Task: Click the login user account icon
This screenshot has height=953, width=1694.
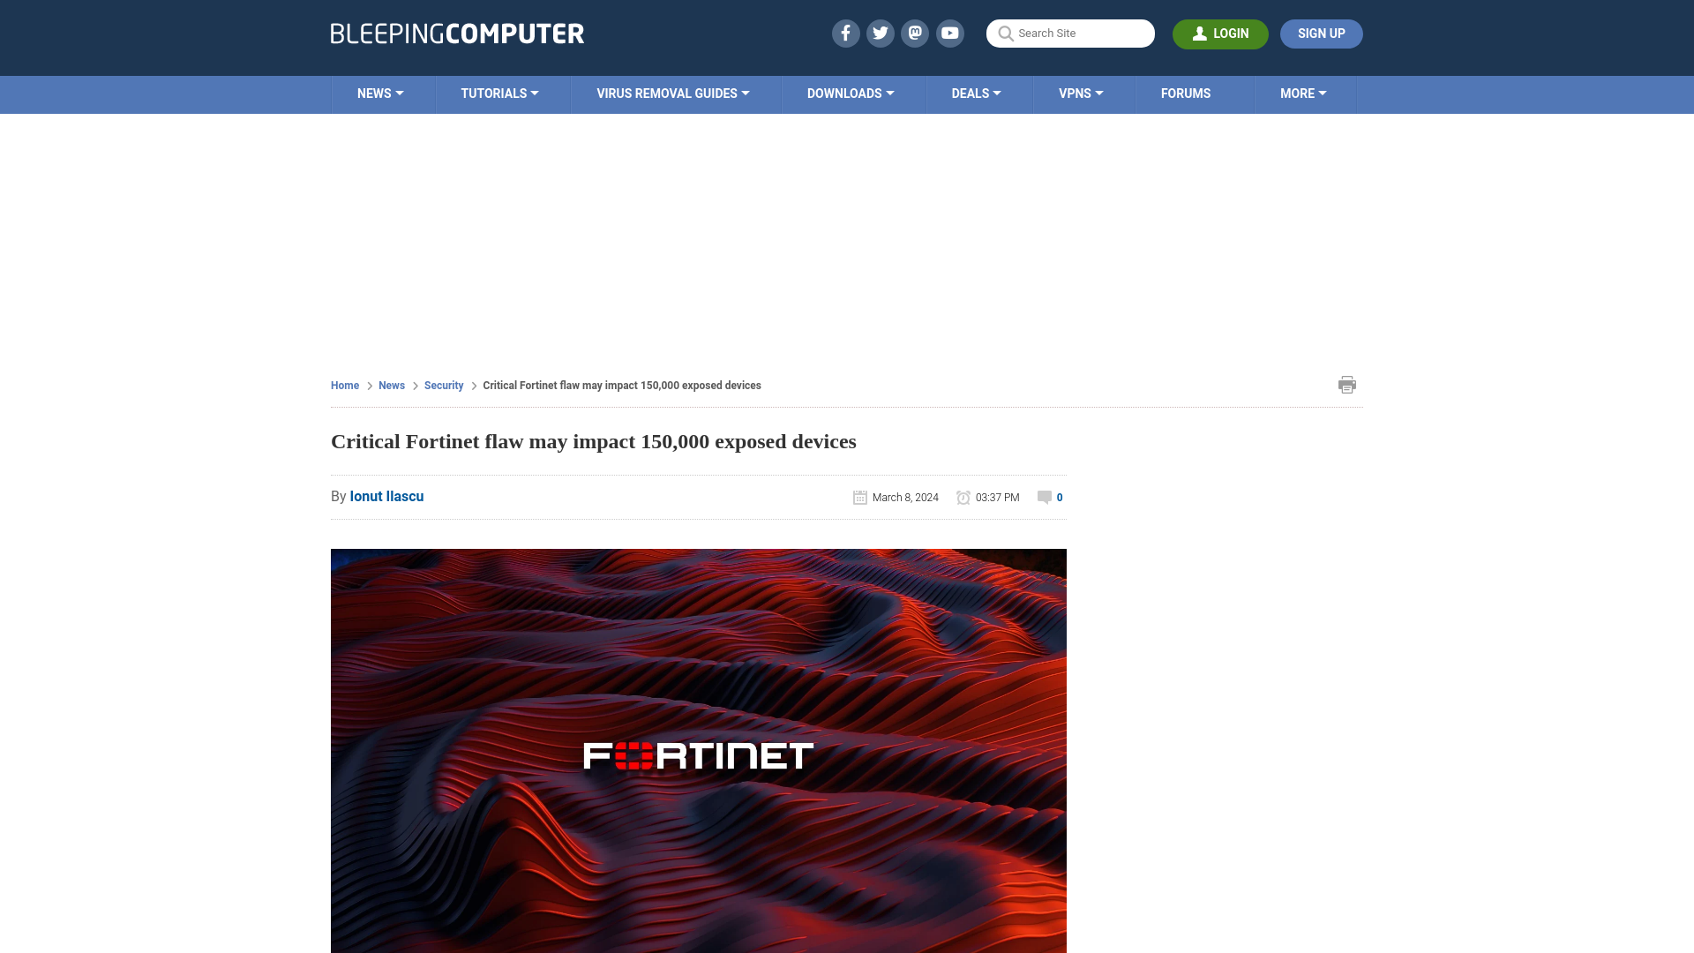Action: (1201, 34)
